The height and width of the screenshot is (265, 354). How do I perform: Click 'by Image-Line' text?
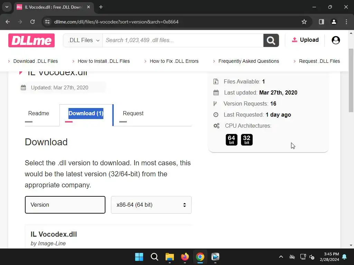pyautogui.click(x=48, y=243)
